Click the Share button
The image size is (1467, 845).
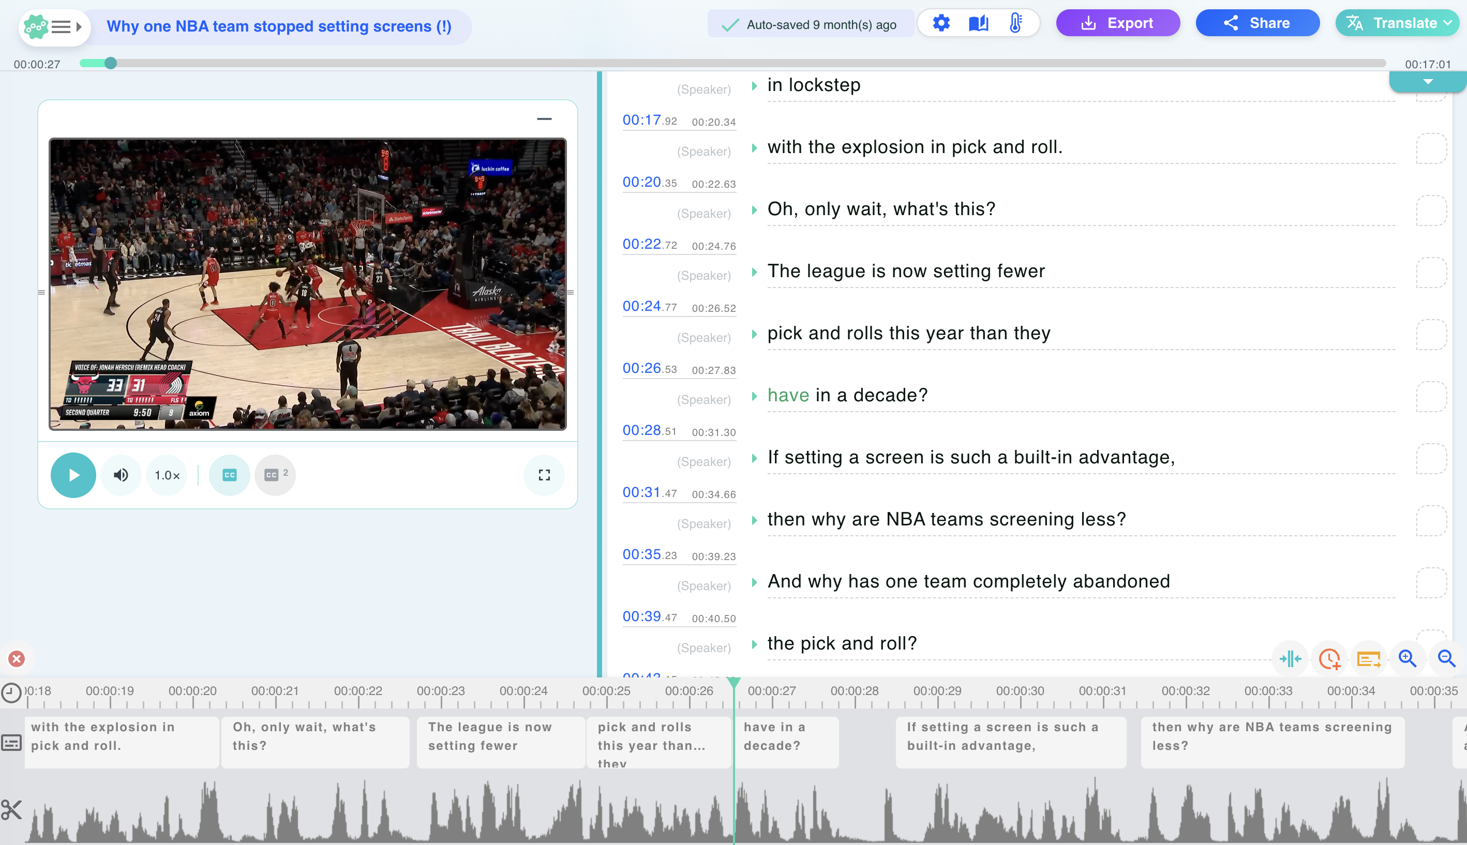[x=1258, y=23]
